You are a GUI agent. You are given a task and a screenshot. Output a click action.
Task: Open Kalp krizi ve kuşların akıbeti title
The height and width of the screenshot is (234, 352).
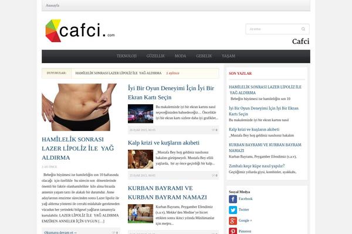pyautogui.click(x=164, y=143)
